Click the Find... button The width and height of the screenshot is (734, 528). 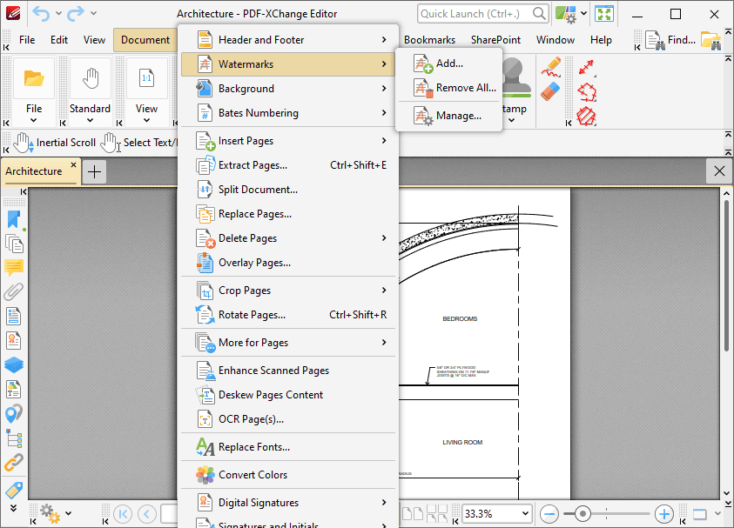click(x=670, y=40)
